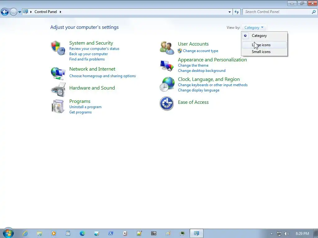Open recent pages dropdown arrow near Back
The image size is (318, 238).
click(20, 12)
